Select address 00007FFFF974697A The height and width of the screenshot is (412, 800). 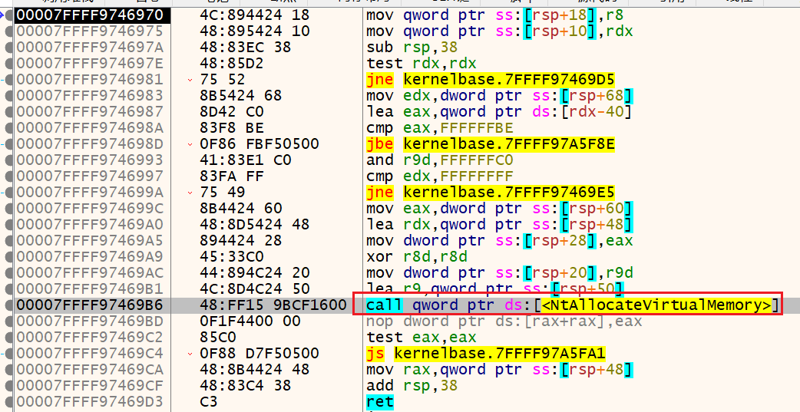tap(90, 48)
